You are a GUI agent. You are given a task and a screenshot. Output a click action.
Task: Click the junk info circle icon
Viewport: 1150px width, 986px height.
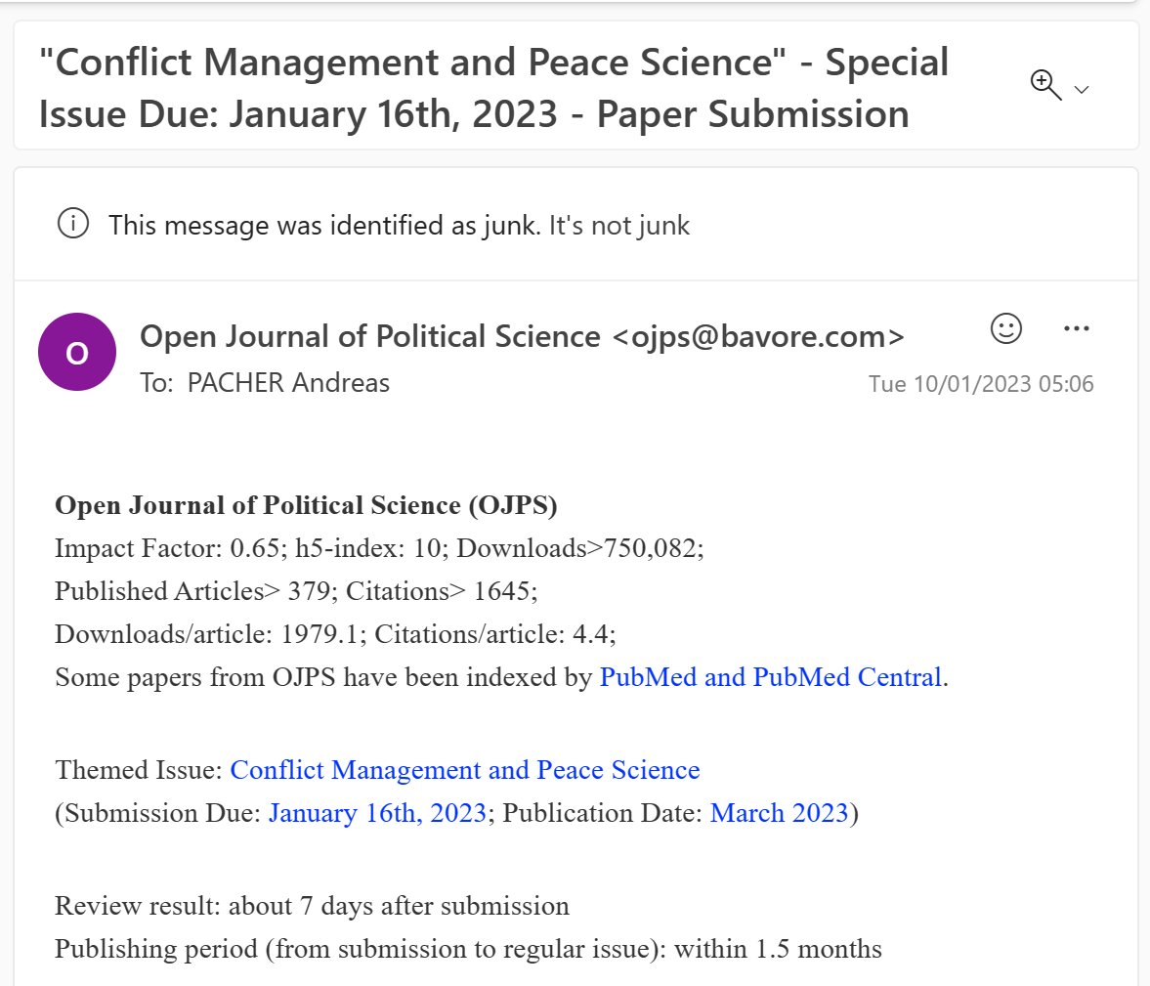tap(73, 223)
